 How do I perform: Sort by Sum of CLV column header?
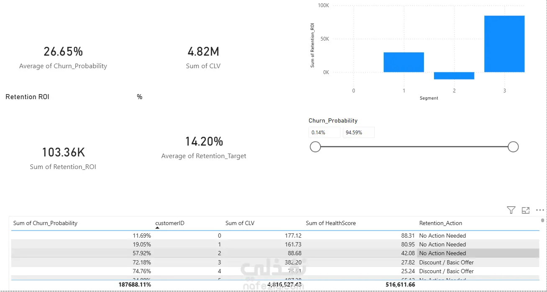[x=240, y=223]
